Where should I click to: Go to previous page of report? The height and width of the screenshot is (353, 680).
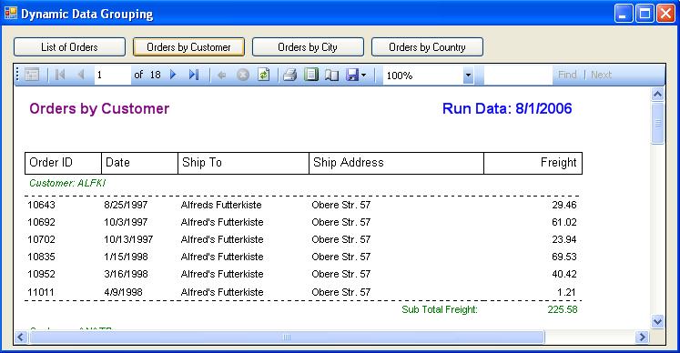[x=81, y=75]
